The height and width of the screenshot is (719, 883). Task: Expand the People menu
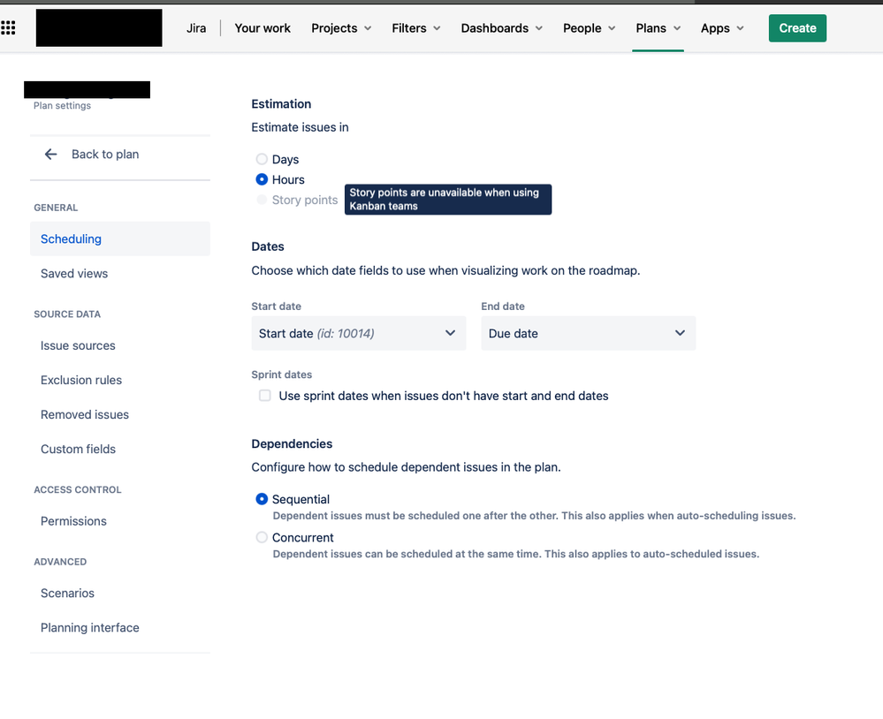pyautogui.click(x=589, y=28)
